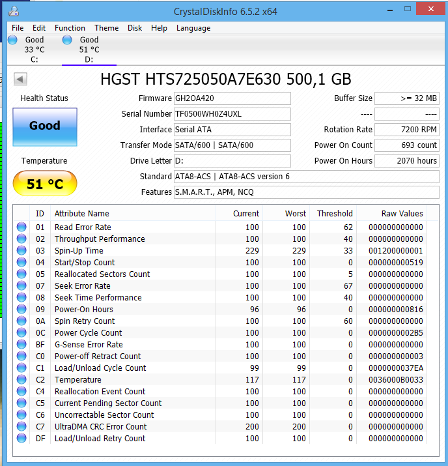Click the Serial Number field TF0500WH0Z4UXL

232,114
